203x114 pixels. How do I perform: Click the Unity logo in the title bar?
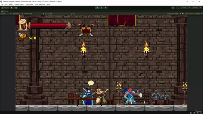(x=1, y=2)
